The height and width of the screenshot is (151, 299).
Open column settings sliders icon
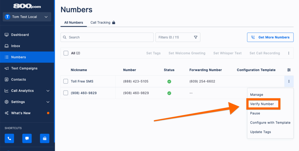point(289,70)
